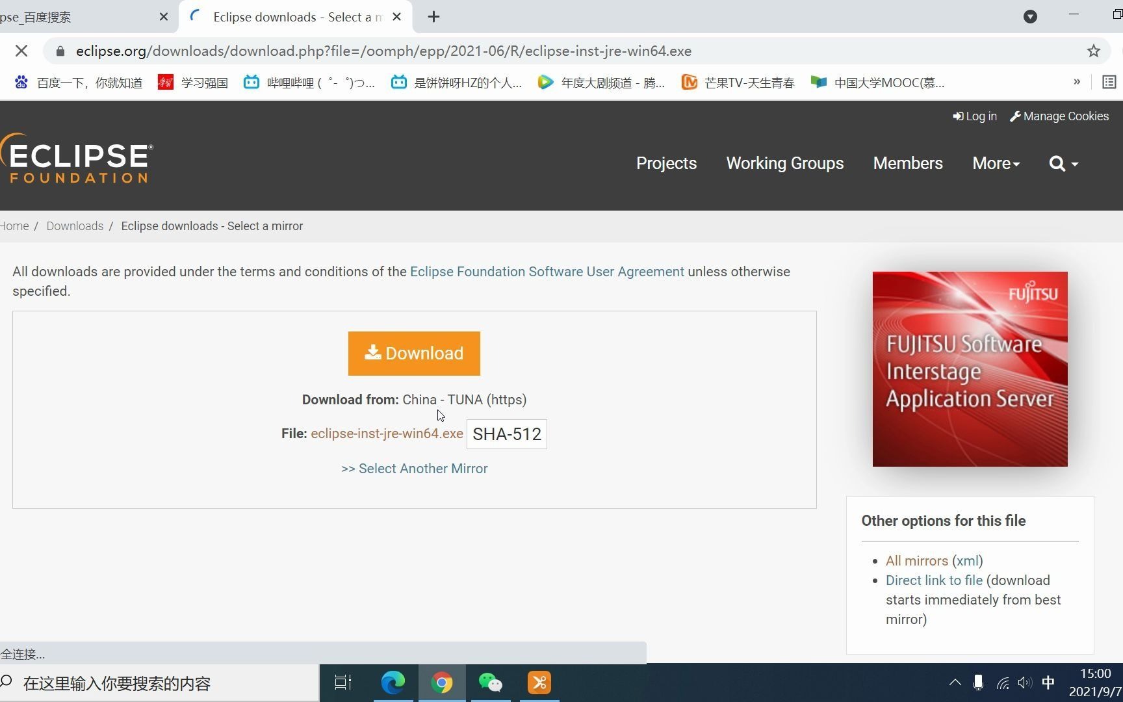
Task: Open the 中国大学MOOC bookmark
Action: point(877,83)
